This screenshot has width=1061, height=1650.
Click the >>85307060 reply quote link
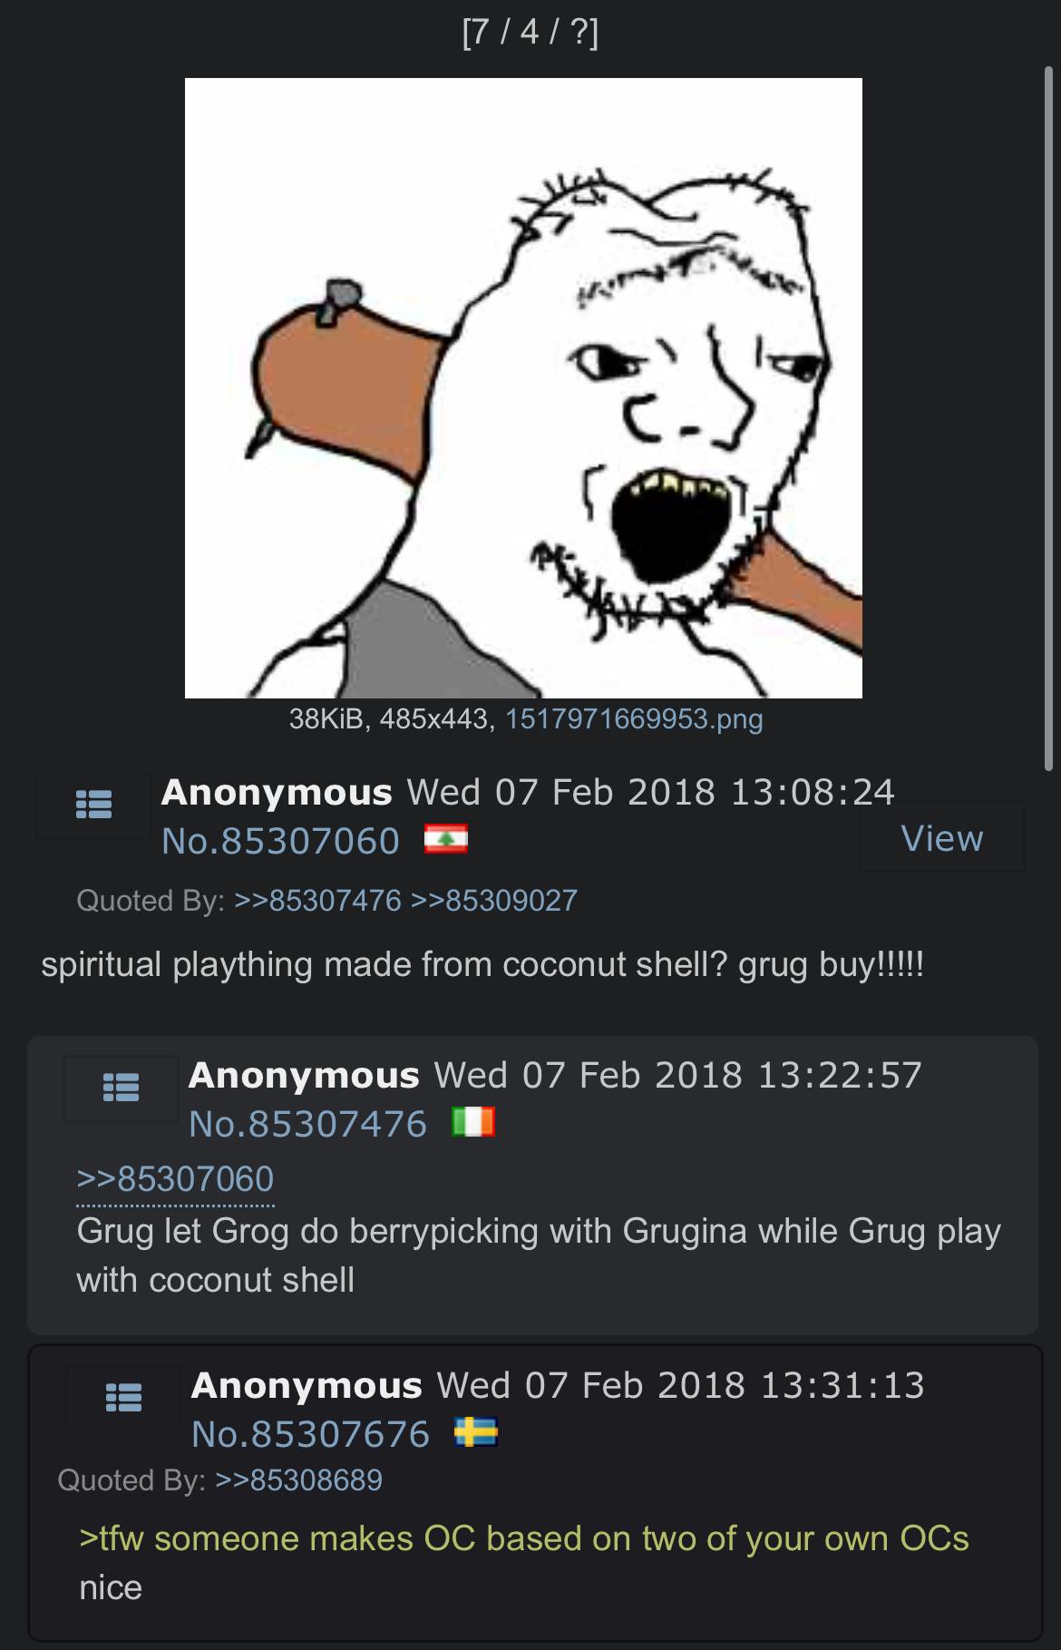tap(175, 1179)
